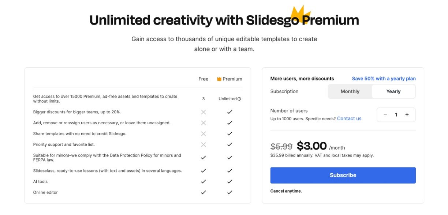The image size is (448, 215).
Task: Click the minus icon to decrease users
Action: click(x=385, y=115)
